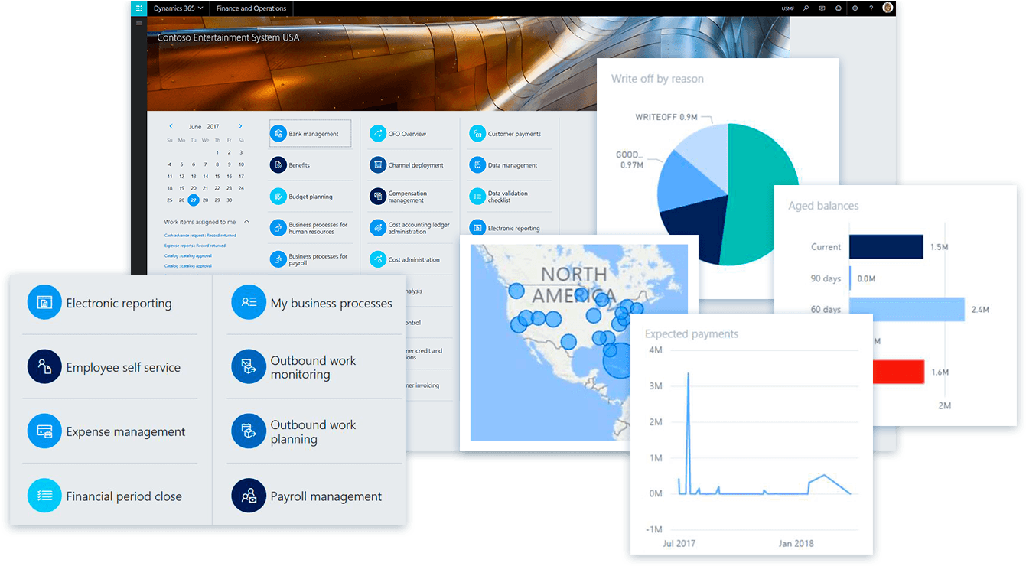Click the Employee self service icon
The height and width of the screenshot is (566, 1026).
pos(44,367)
